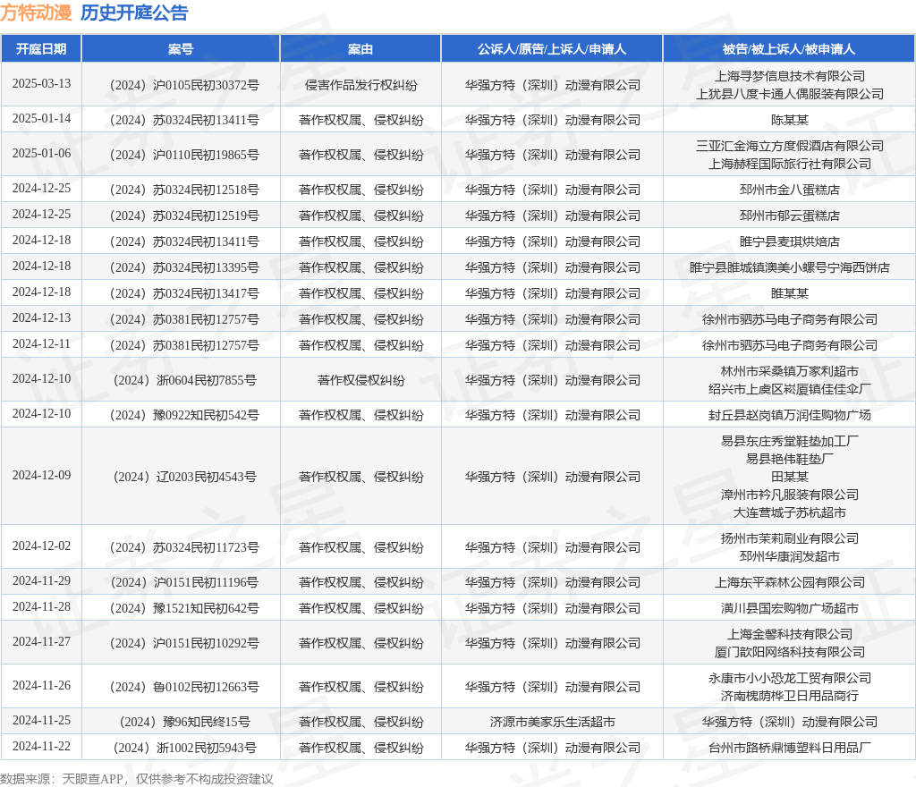Click defendant 上海东平森林公园有限公司
916x787 pixels.
[790, 582]
